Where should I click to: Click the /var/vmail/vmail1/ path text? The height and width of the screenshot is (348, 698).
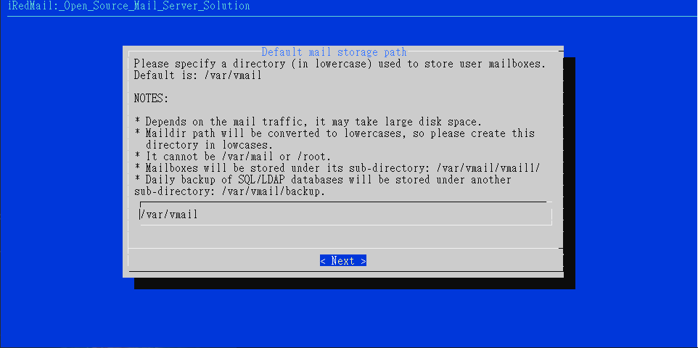click(x=488, y=168)
